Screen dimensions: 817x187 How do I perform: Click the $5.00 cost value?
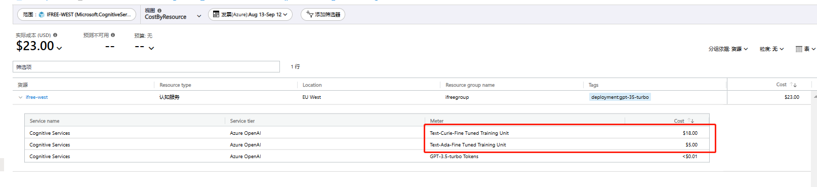click(691, 145)
